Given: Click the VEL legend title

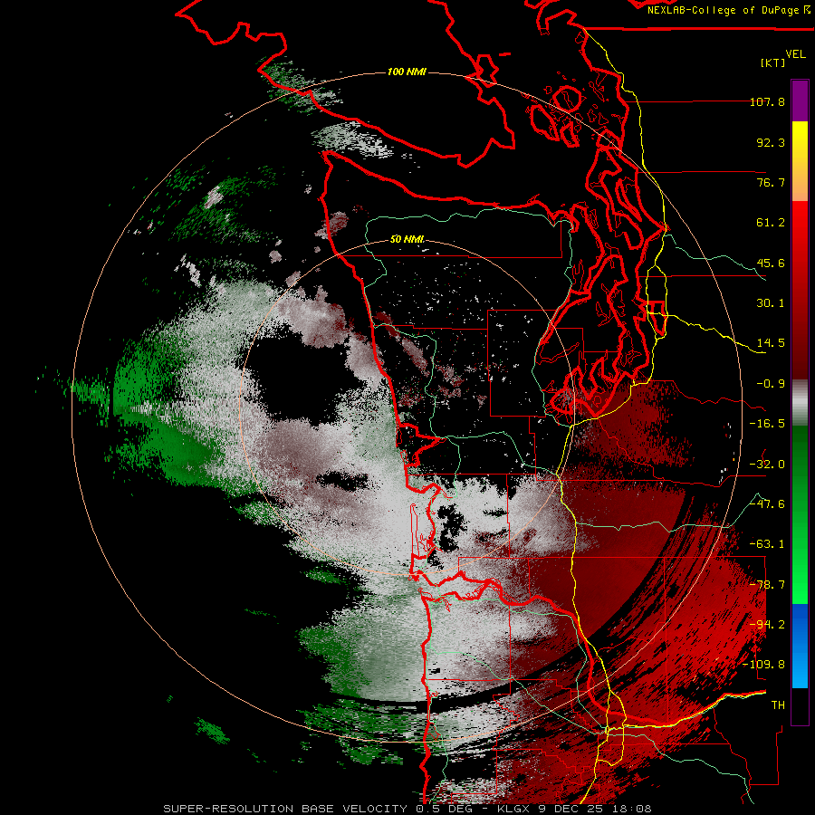Looking at the screenshot, I should click(795, 54).
